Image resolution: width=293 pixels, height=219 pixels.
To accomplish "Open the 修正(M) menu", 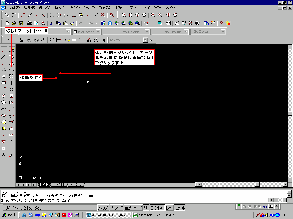I will (x=135, y=8).
